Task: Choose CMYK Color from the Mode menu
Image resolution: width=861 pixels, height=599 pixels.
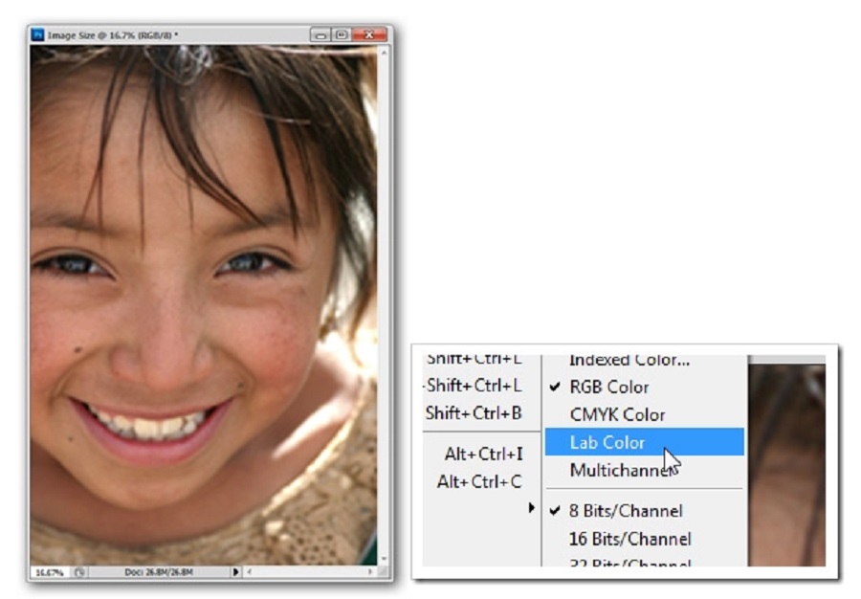Action: (x=617, y=415)
